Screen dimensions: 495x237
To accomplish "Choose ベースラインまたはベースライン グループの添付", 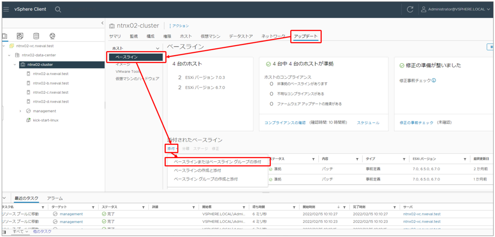I will pyautogui.click(x=217, y=162).
